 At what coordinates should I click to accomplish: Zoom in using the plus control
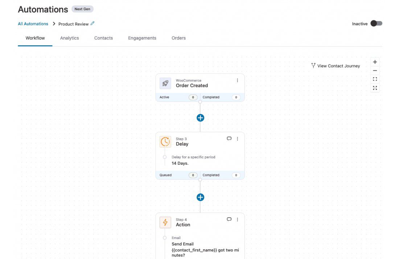pyautogui.click(x=375, y=62)
